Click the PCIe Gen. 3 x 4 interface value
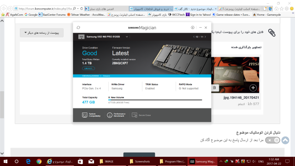The width and height of the screenshot is (295, 166). [91, 89]
